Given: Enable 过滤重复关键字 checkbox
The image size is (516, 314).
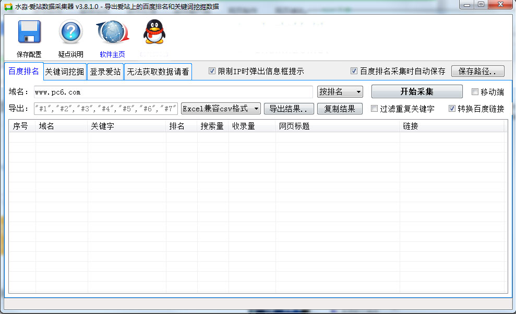Looking at the screenshot, I should click(x=374, y=108).
